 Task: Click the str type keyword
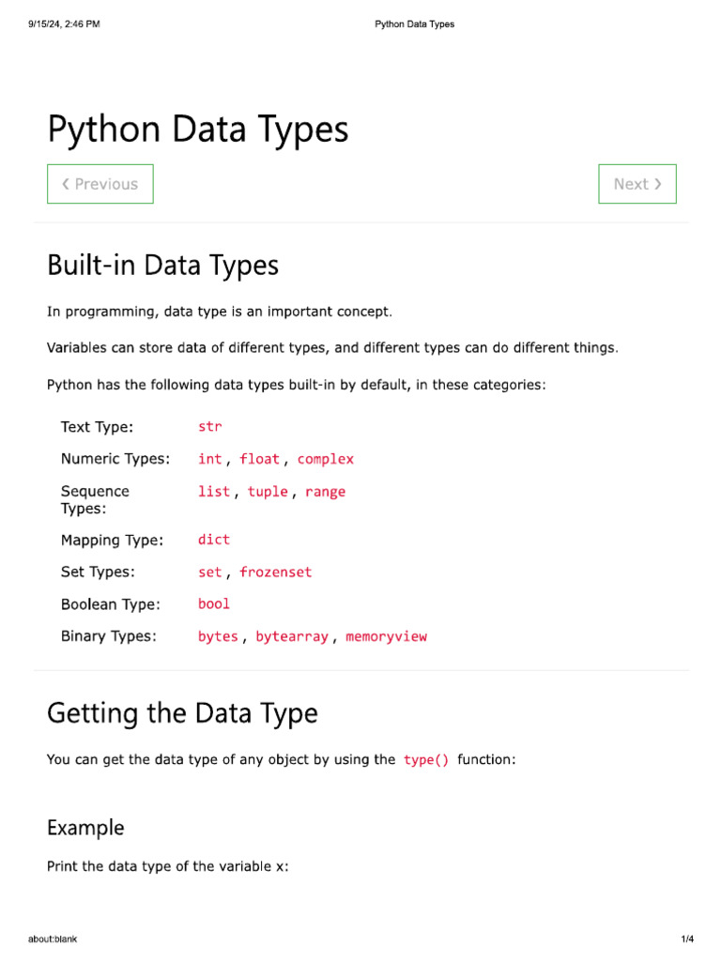pyautogui.click(x=209, y=427)
